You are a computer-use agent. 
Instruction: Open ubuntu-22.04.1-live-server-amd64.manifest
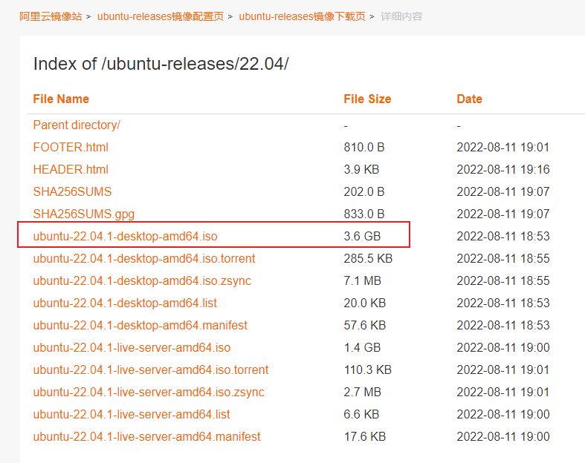(146, 436)
